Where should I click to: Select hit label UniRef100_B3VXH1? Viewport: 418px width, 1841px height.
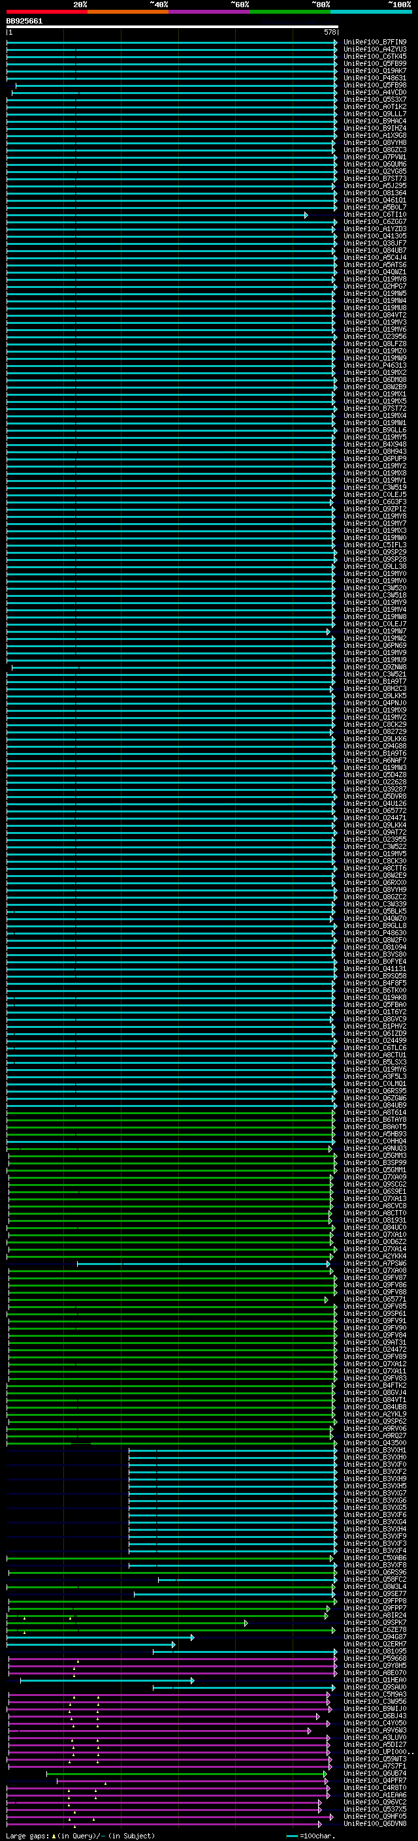coord(375,1450)
